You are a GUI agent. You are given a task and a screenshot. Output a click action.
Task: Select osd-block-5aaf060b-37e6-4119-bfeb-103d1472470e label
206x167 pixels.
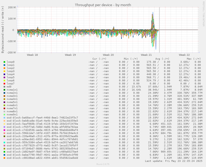(42, 124)
